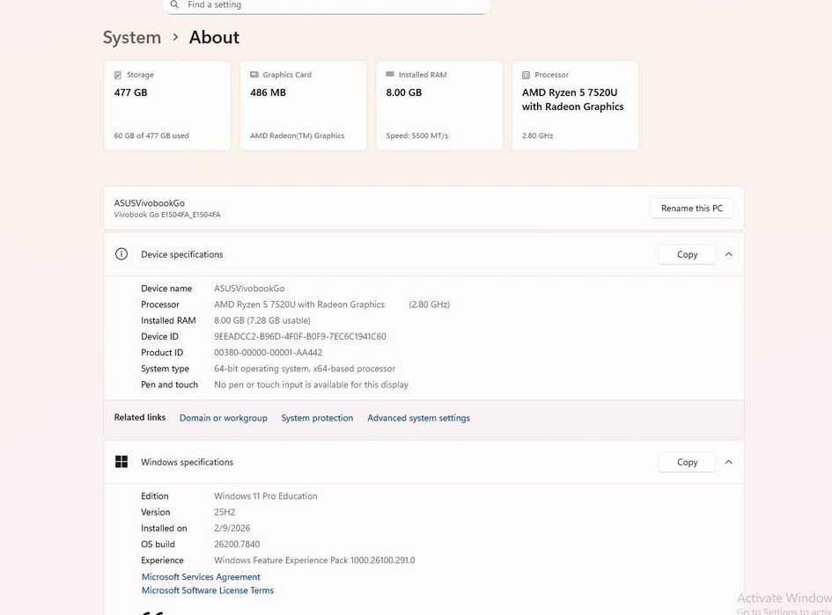Click the search magnifier icon
The image size is (832, 615).
tap(174, 4)
